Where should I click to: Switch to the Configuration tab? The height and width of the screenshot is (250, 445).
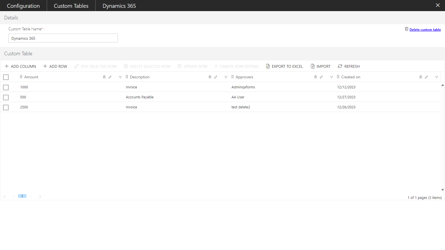click(x=23, y=6)
